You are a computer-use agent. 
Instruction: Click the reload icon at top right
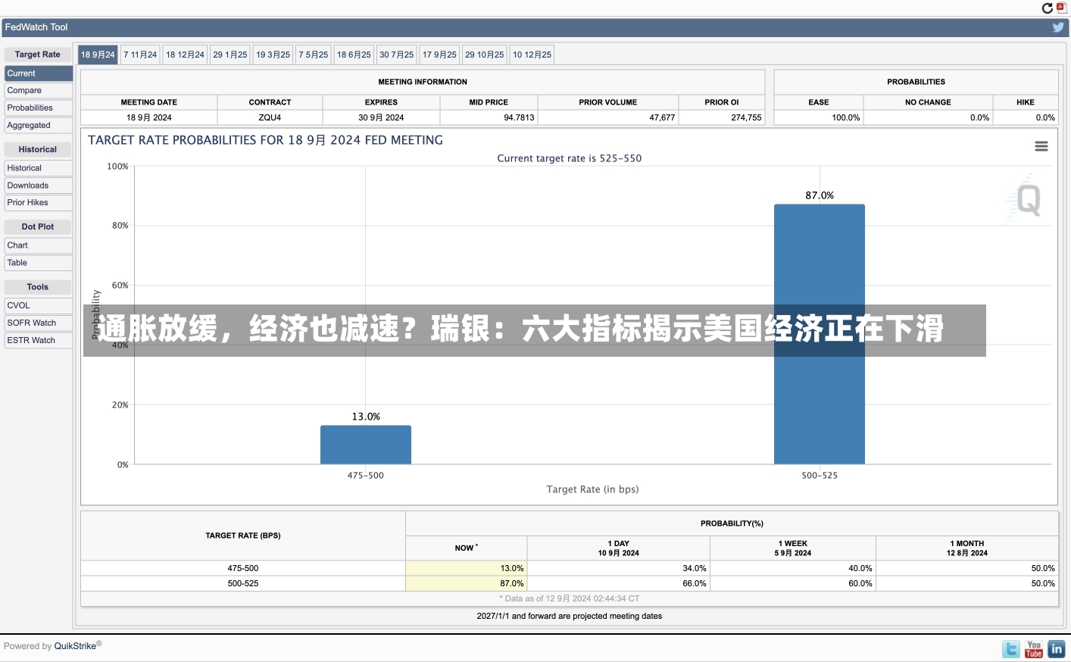[x=1048, y=8]
